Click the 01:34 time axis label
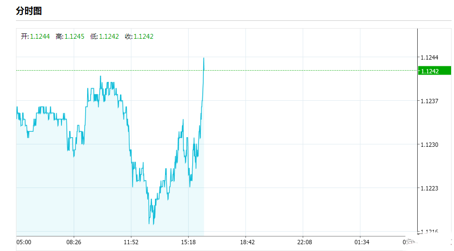This screenshot has width=454, height=251. (x=361, y=242)
